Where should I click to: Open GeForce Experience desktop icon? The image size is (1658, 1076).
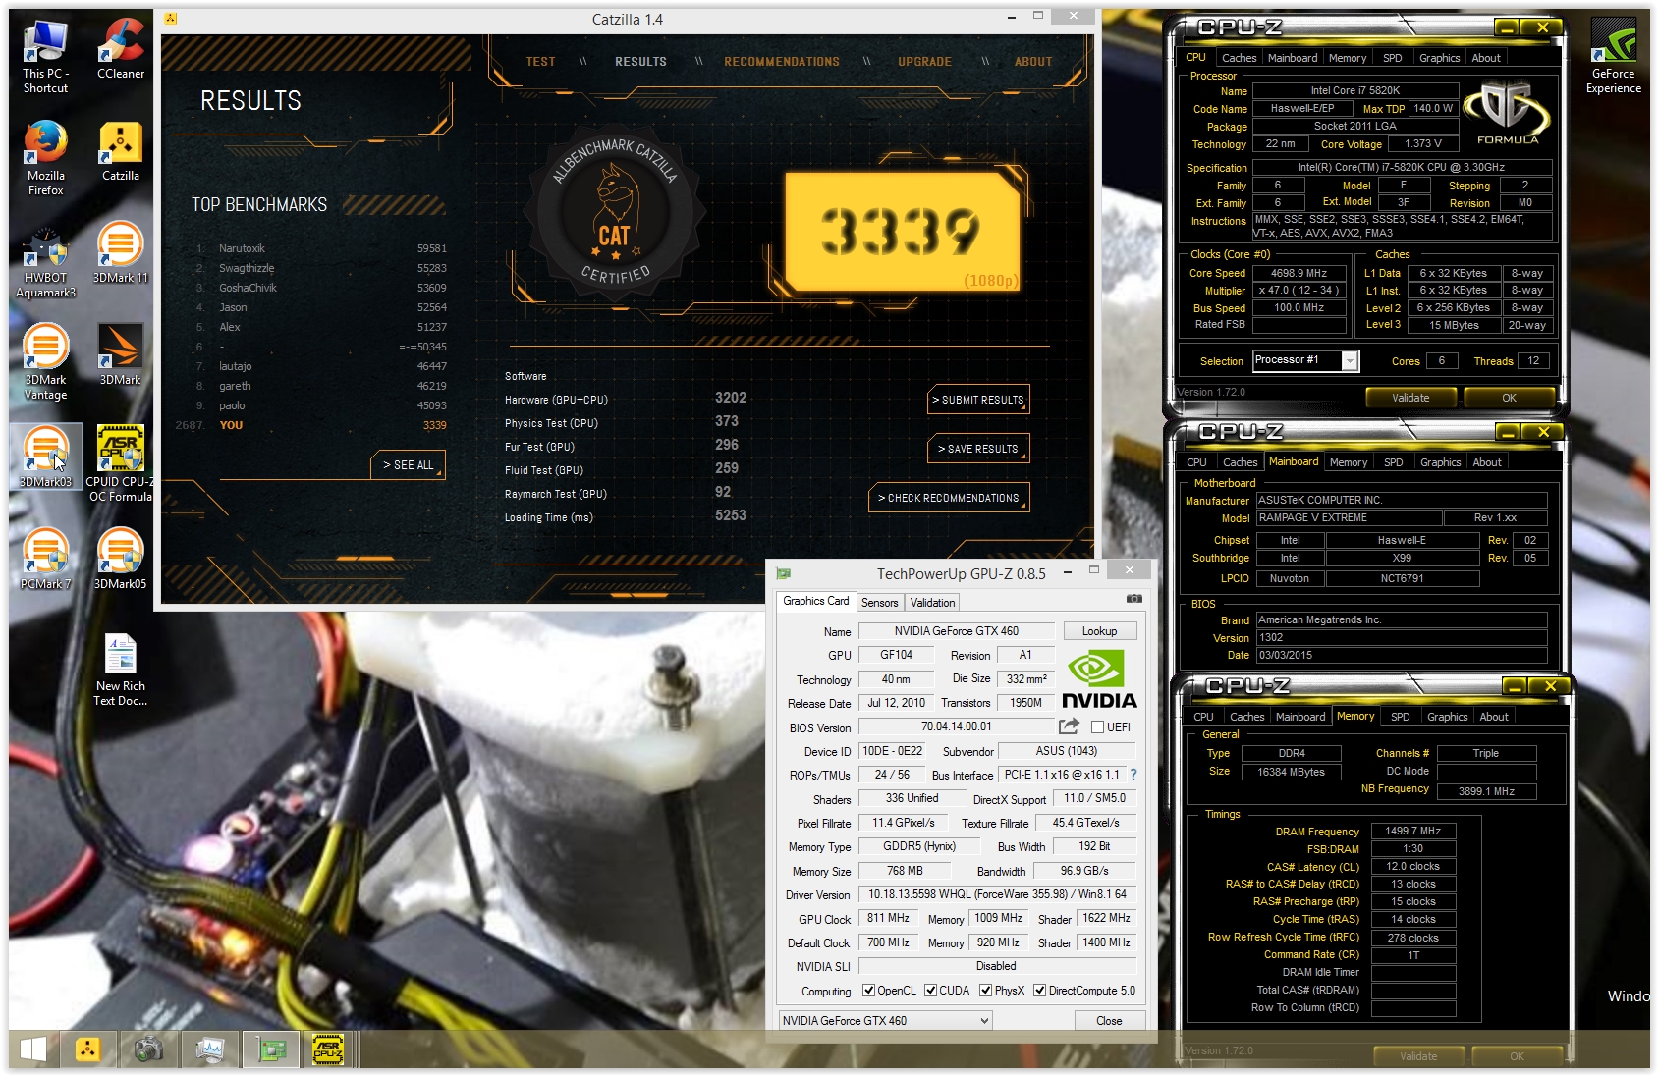click(1613, 56)
